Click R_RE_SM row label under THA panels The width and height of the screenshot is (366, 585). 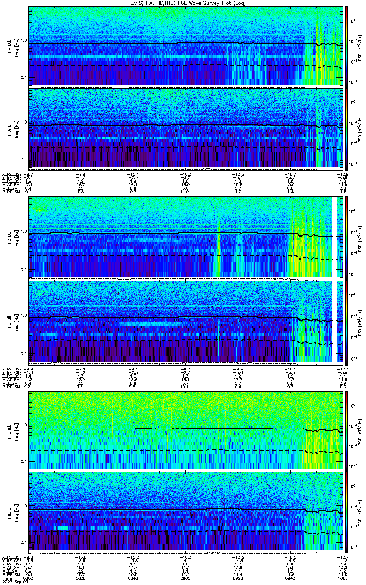click(10, 192)
